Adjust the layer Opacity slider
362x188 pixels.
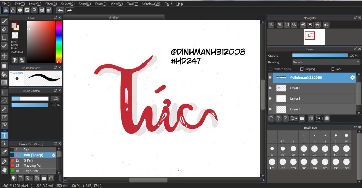pos(320,55)
